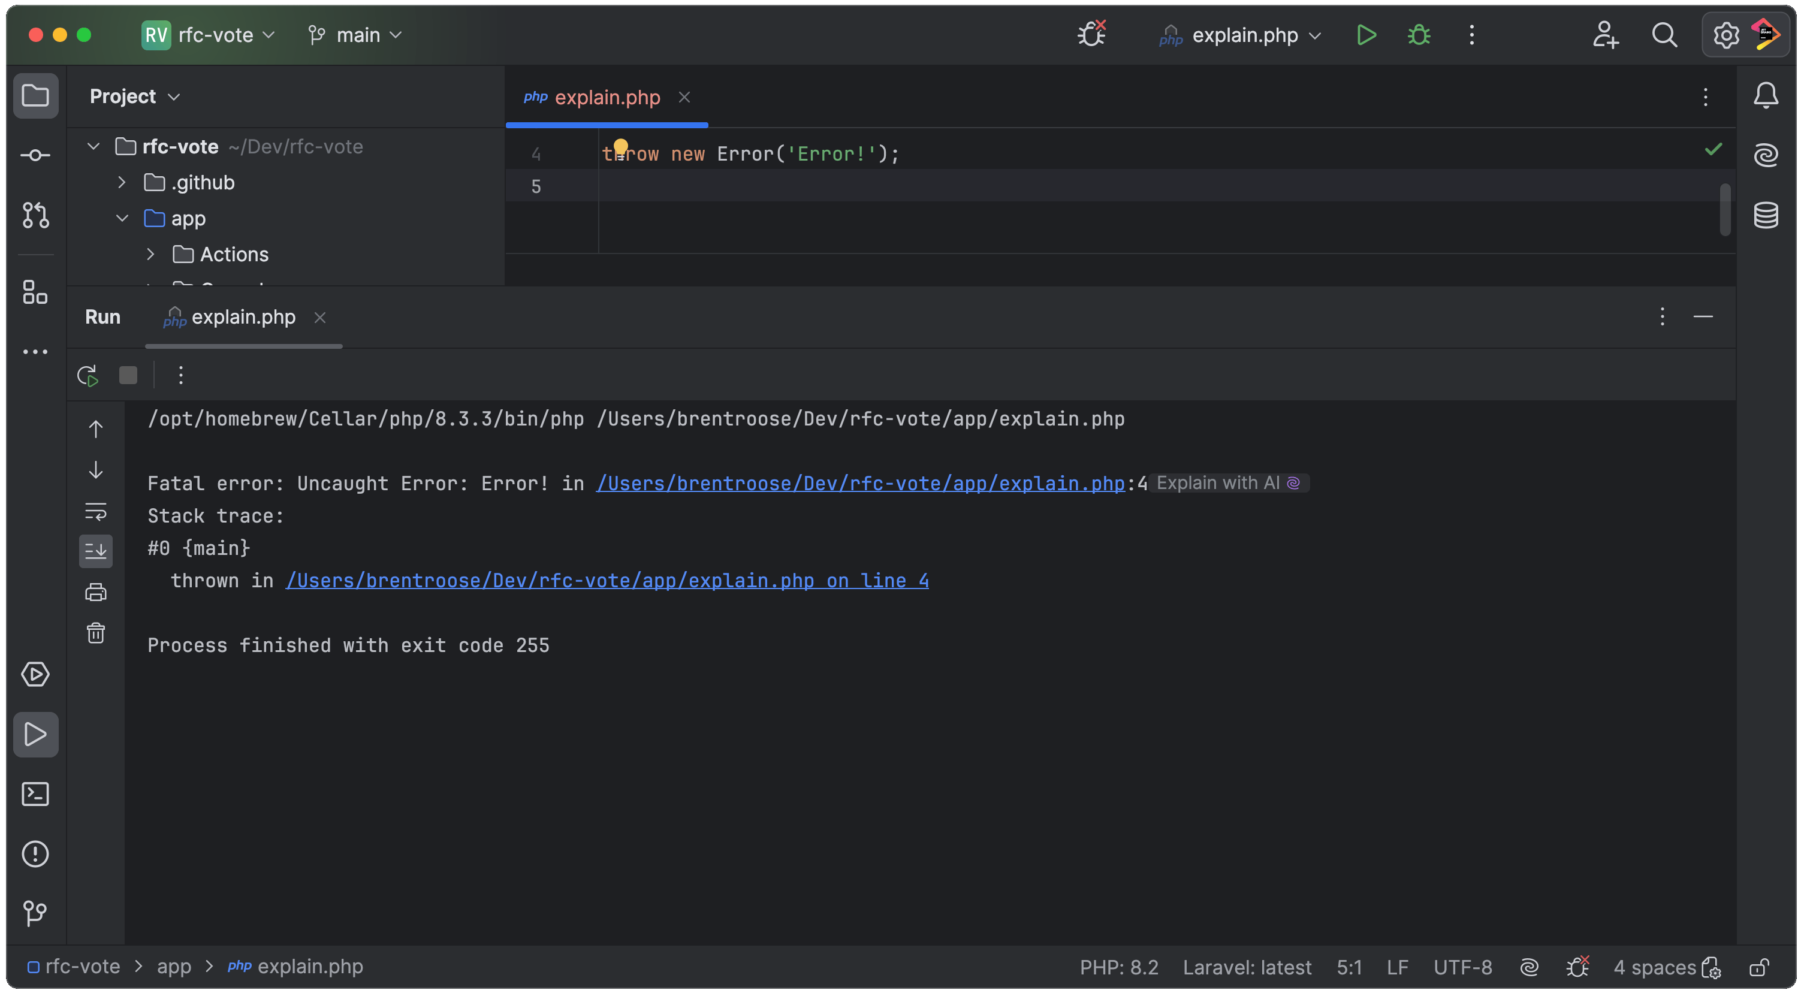The width and height of the screenshot is (1810, 996).
Task: Switch to the explain.php editor tab
Action: 607,97
